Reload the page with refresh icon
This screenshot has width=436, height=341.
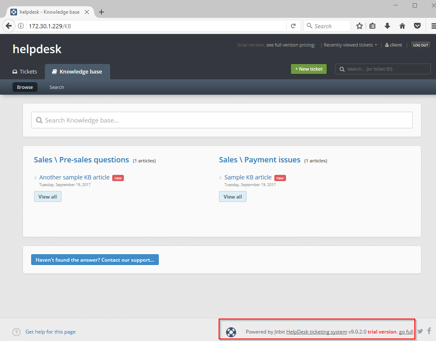pos(293,26)
